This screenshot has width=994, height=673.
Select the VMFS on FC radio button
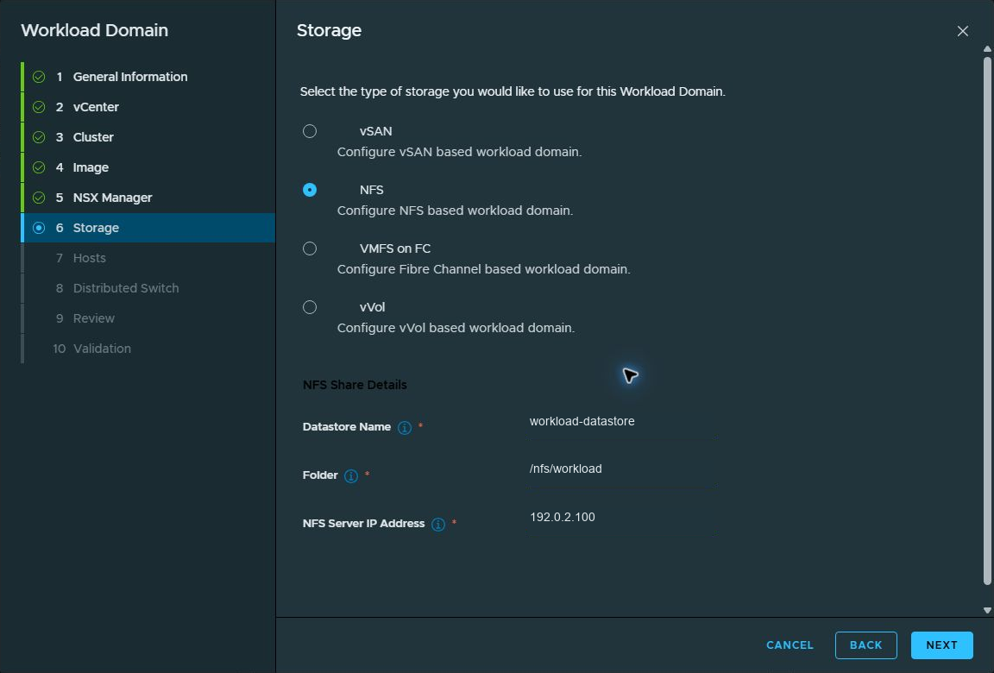point(310,248)
